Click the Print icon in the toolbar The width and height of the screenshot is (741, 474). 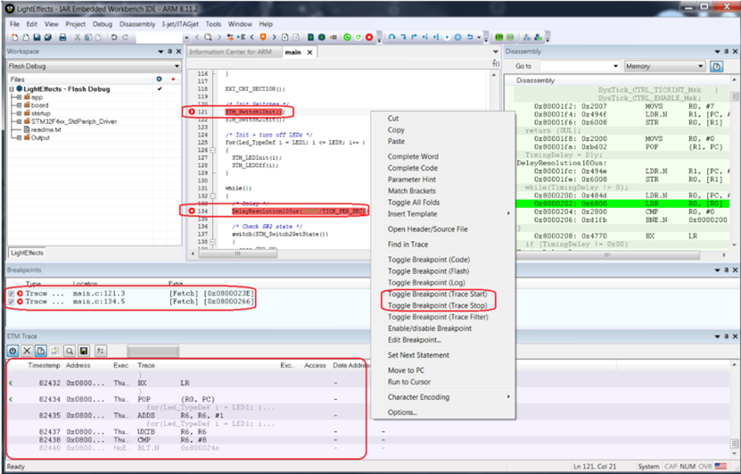click(62, 37)
